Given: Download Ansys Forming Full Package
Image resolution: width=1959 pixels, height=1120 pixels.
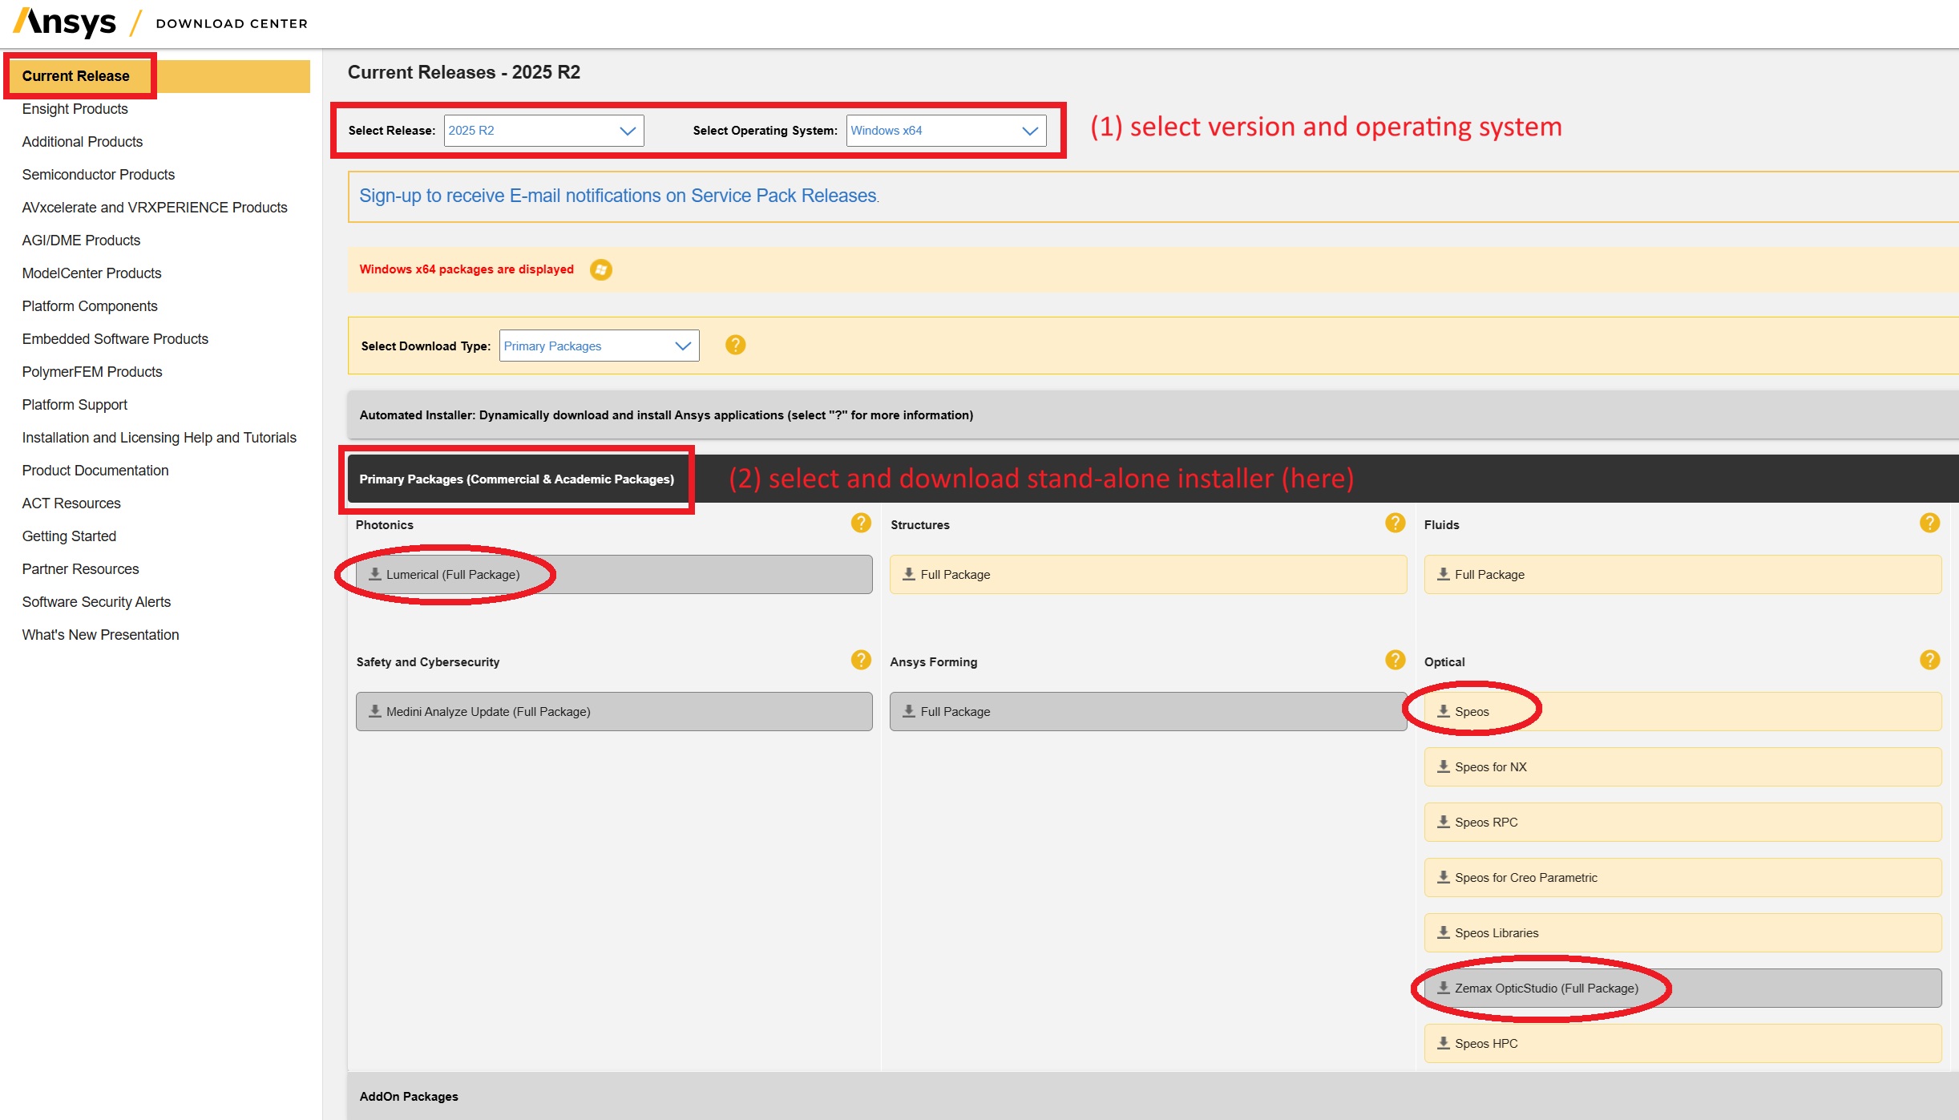Looking at the screenshot, I should 1148,711.
